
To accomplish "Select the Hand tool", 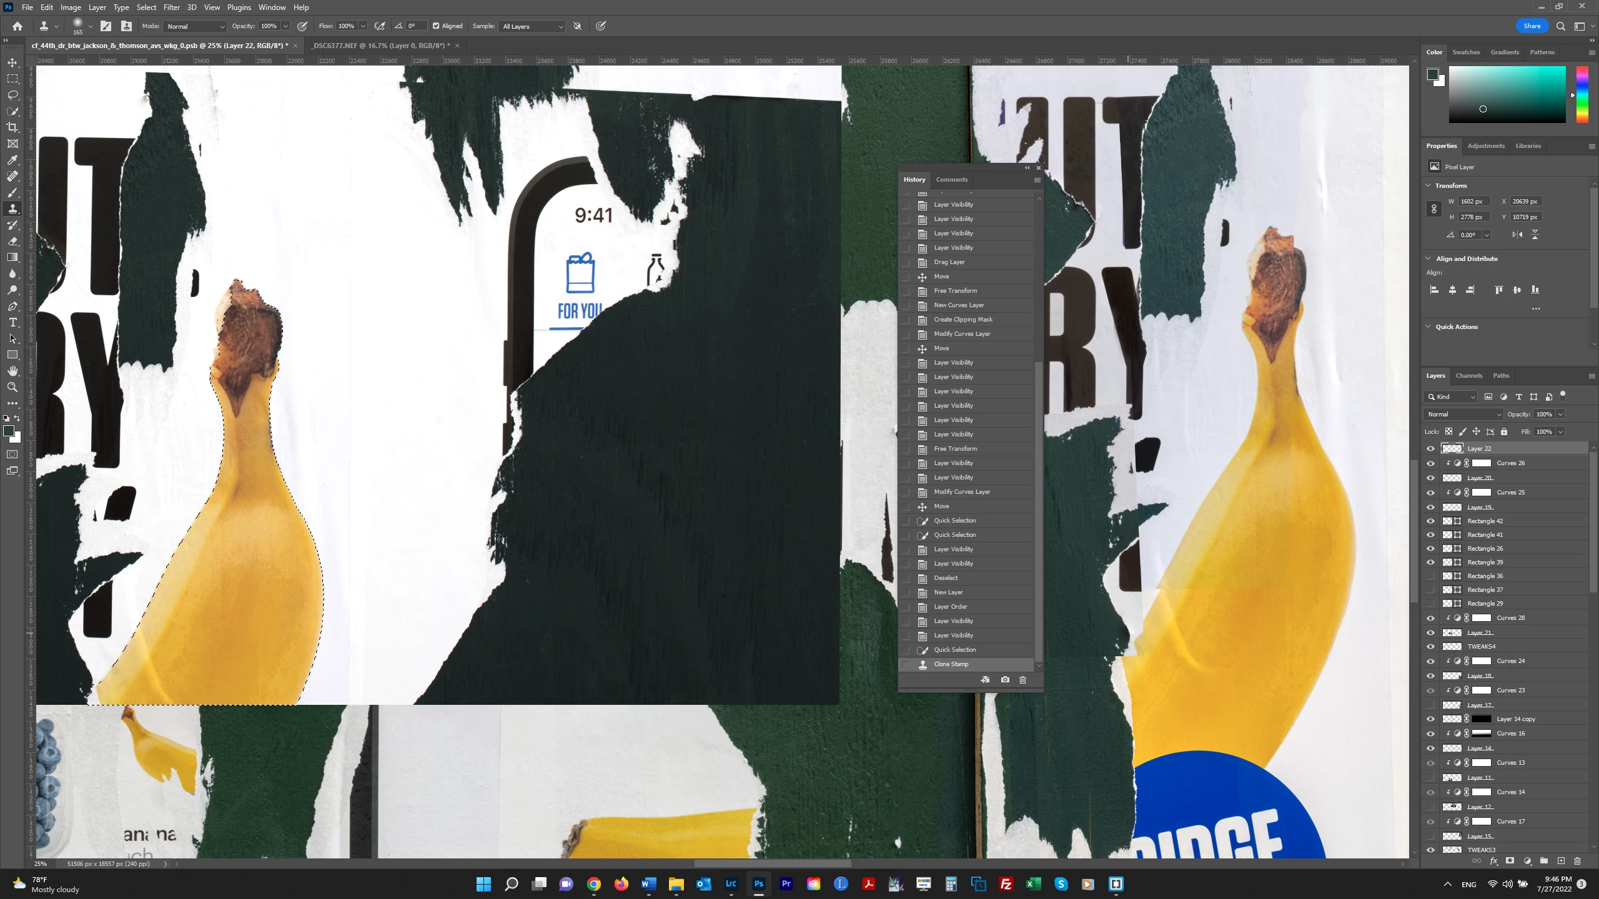I will [x=12, y=371].
